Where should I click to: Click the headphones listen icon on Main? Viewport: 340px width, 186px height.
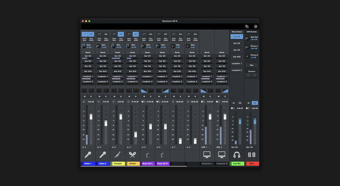click(x=255, y=103)
